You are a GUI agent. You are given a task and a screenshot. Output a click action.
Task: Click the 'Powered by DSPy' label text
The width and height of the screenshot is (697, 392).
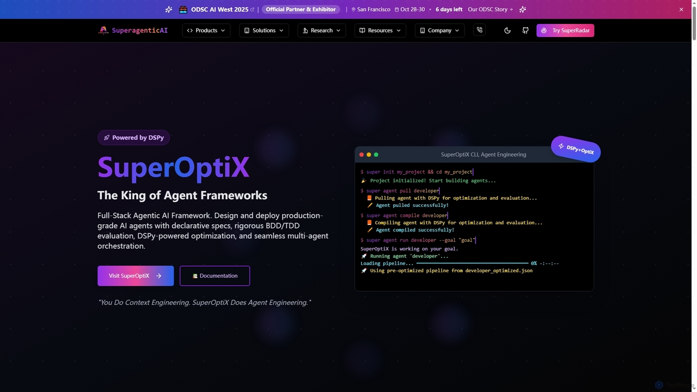coord(138,138)
